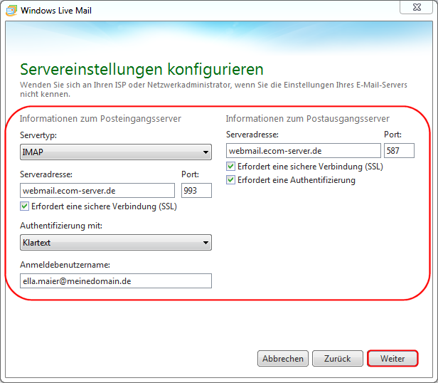Toggle incoming server SSL checkbox

tap(24, 206)
